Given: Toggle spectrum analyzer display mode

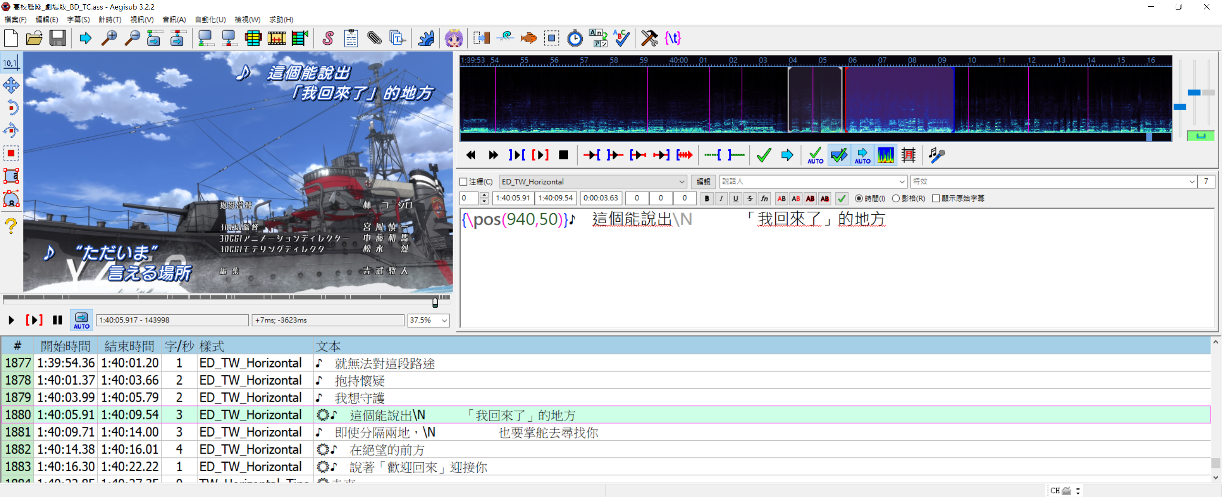Looking at the screenshot, I should (886, 155).
